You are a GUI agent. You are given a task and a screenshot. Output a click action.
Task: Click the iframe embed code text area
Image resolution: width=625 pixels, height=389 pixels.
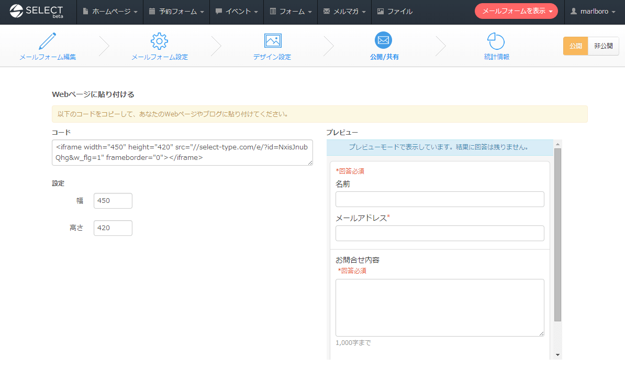pos(182,153)
